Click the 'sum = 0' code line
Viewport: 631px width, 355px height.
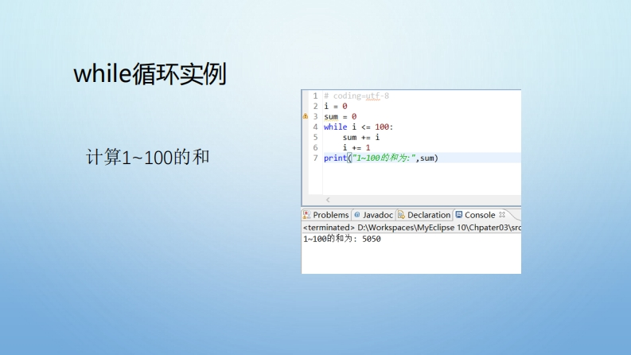point(341,117)
